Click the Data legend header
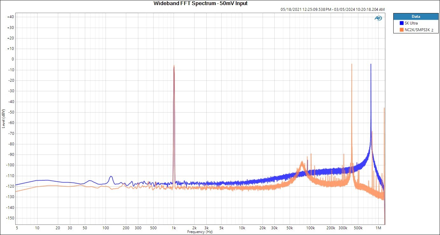440x235 pixels. click(416, 17)
